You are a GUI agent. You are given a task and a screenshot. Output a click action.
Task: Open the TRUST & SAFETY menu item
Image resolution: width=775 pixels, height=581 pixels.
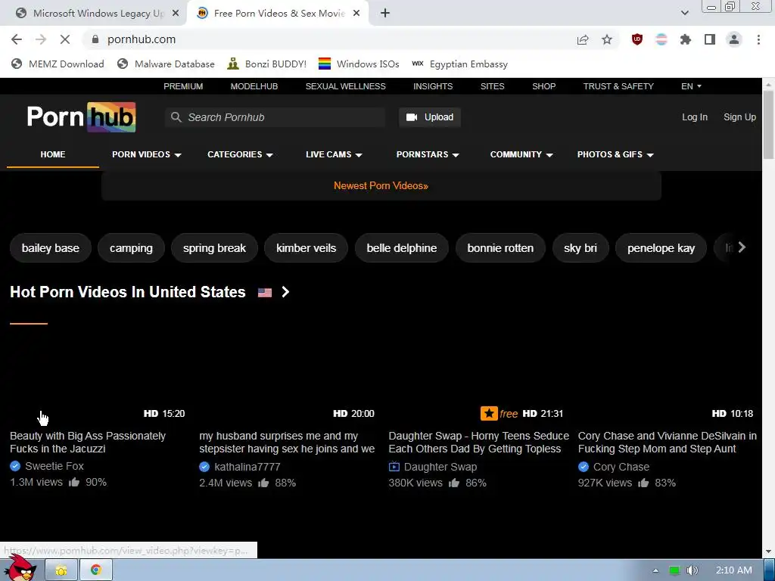point(618,86)
